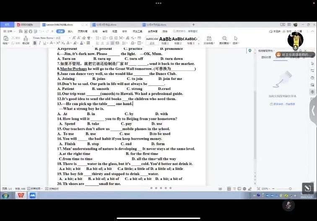Click the character border icon
The image size is (317, 221).
88,43
